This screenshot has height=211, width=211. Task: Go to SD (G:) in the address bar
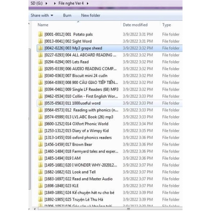click(36, 3)
